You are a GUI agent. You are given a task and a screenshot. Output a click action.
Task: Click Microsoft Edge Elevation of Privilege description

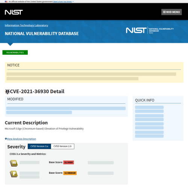point(44,129)
